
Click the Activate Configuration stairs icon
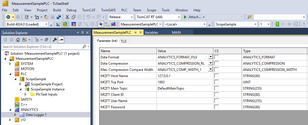[59, 24]
